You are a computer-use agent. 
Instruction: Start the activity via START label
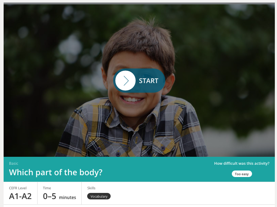coord(149,81)
